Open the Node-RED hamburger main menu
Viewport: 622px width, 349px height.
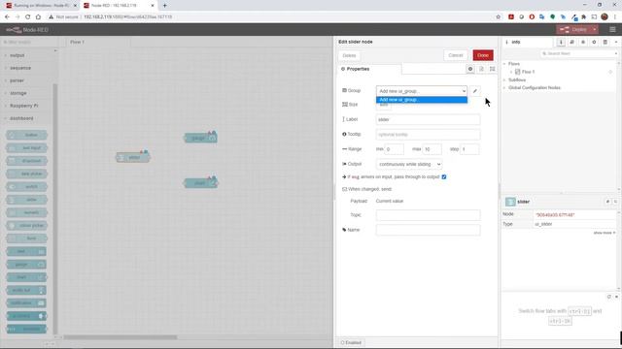(612, 30)
